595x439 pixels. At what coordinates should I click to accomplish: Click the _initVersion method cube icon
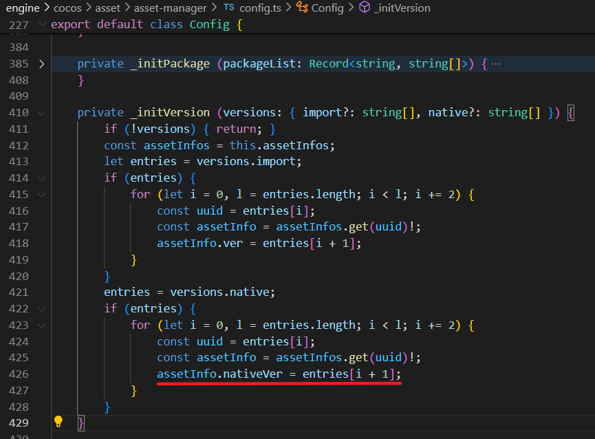point(365,7)
